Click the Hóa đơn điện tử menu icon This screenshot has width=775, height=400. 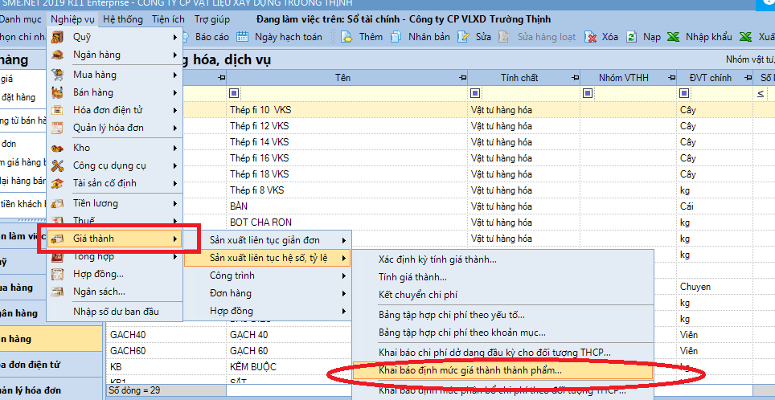coord(58,110)
